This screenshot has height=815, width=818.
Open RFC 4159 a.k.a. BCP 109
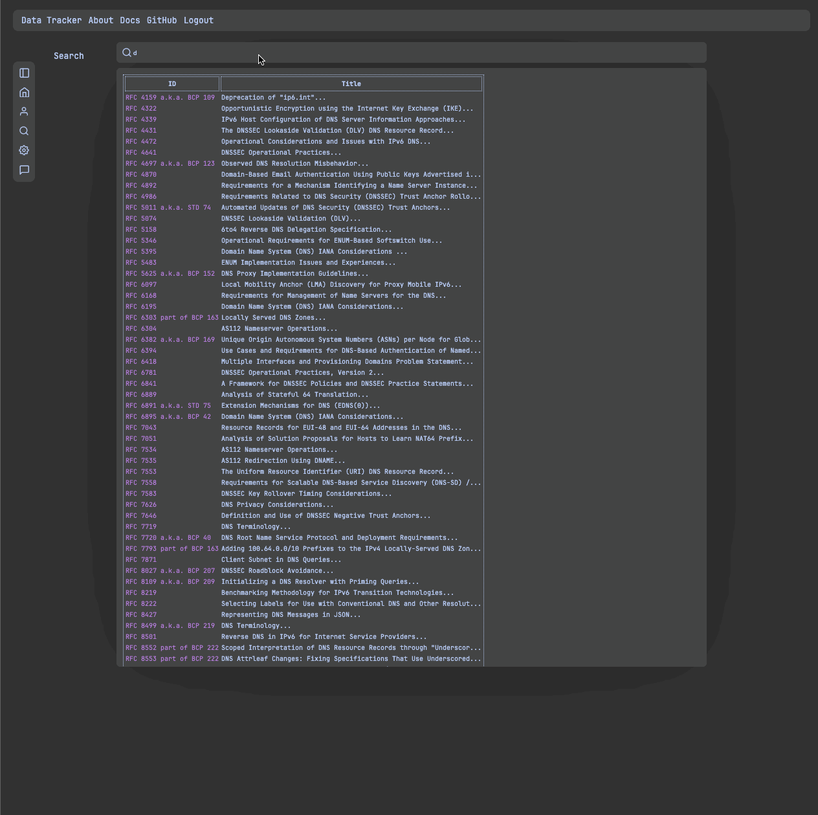click(171, 97)
